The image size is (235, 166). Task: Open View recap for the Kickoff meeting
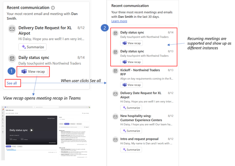(132, 85)
